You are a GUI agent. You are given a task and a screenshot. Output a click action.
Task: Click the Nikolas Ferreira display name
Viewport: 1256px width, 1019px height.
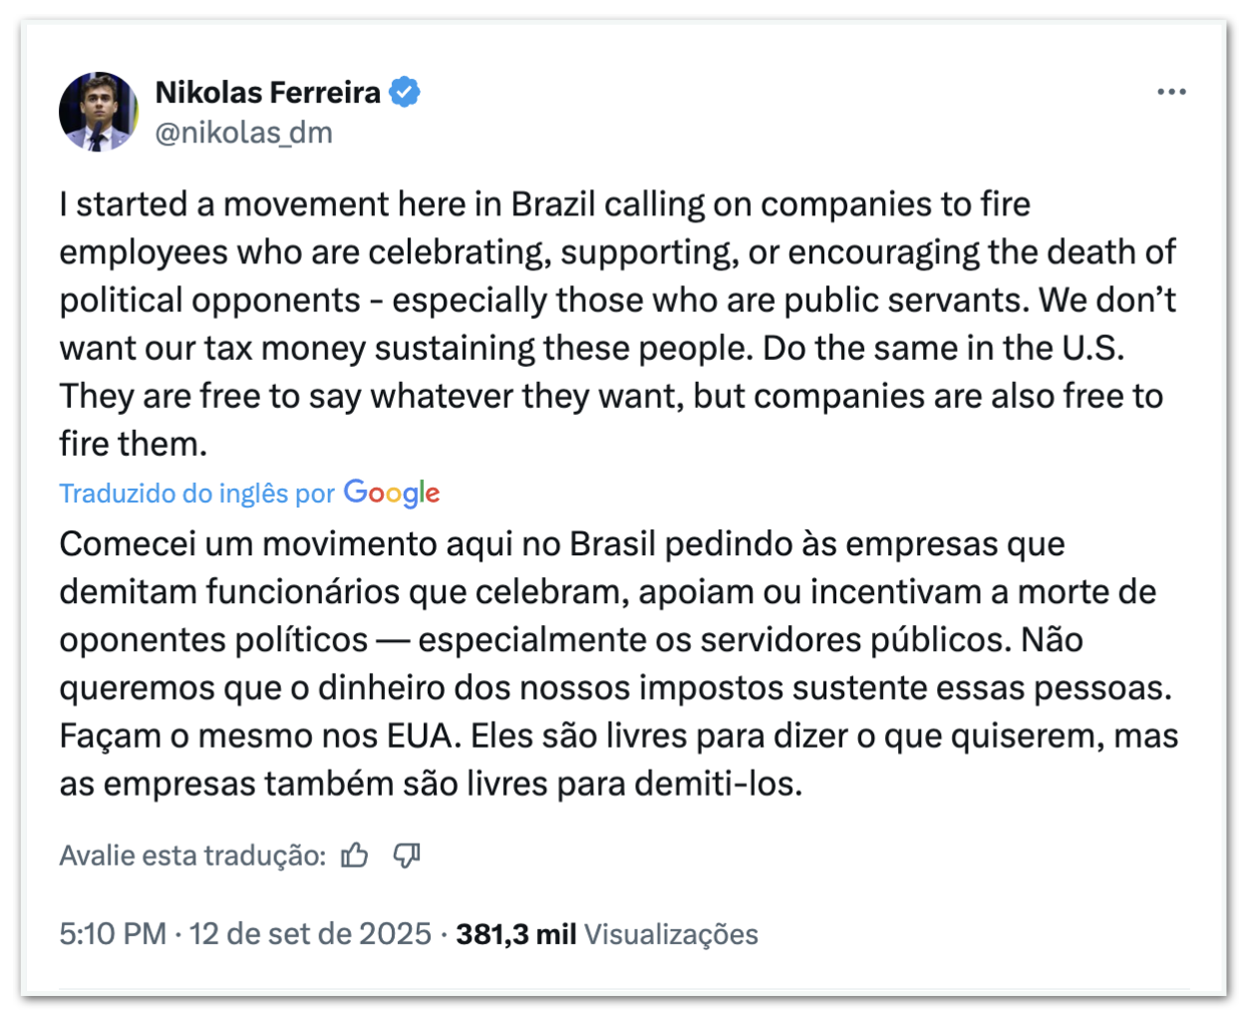(268, 92)
